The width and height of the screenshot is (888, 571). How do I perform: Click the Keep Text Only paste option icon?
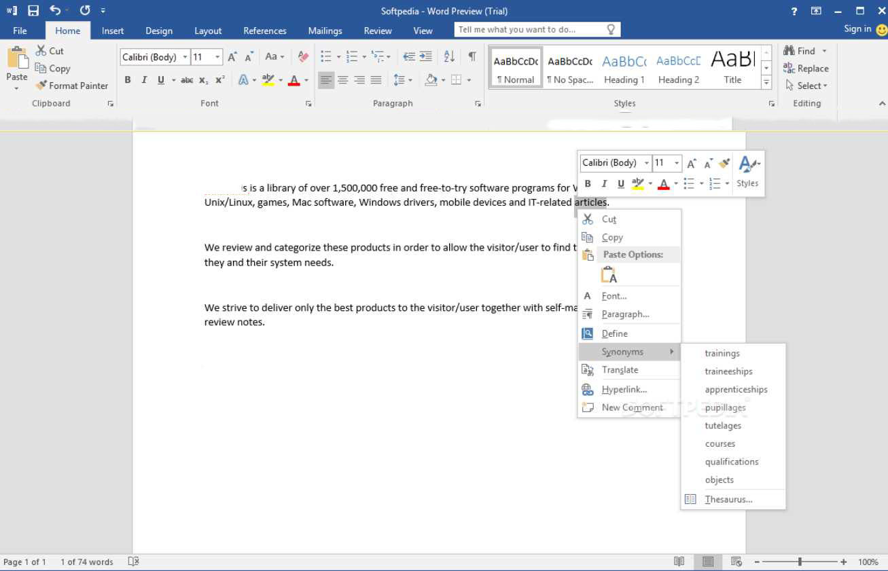tap(609, 275)
